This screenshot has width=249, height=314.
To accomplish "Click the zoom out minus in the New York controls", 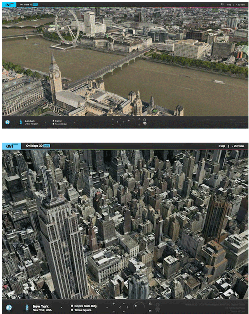I will tap(114, 311).
